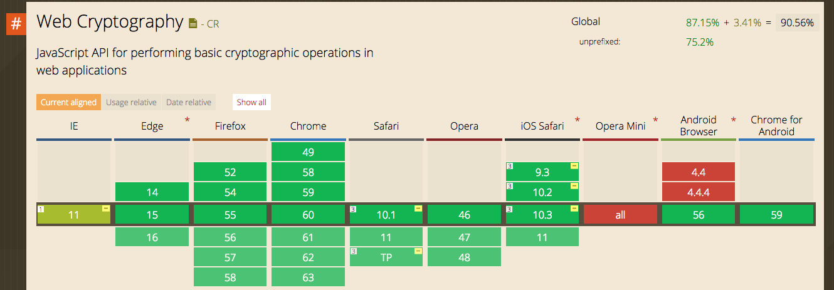This screenshot has height=290, width=834.
Task: Select the Opera Mini all cell
Action: tap(620, 215)
